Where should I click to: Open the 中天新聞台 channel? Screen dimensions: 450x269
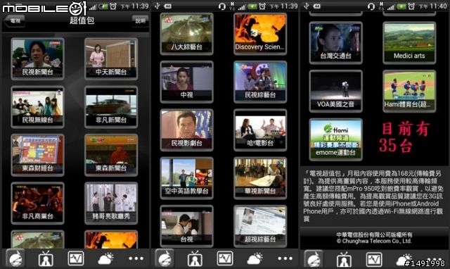click(111, 59)
